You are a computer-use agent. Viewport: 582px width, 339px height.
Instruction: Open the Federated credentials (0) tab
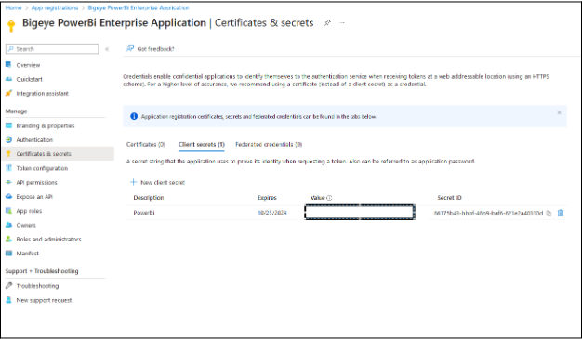coord(269,144)
